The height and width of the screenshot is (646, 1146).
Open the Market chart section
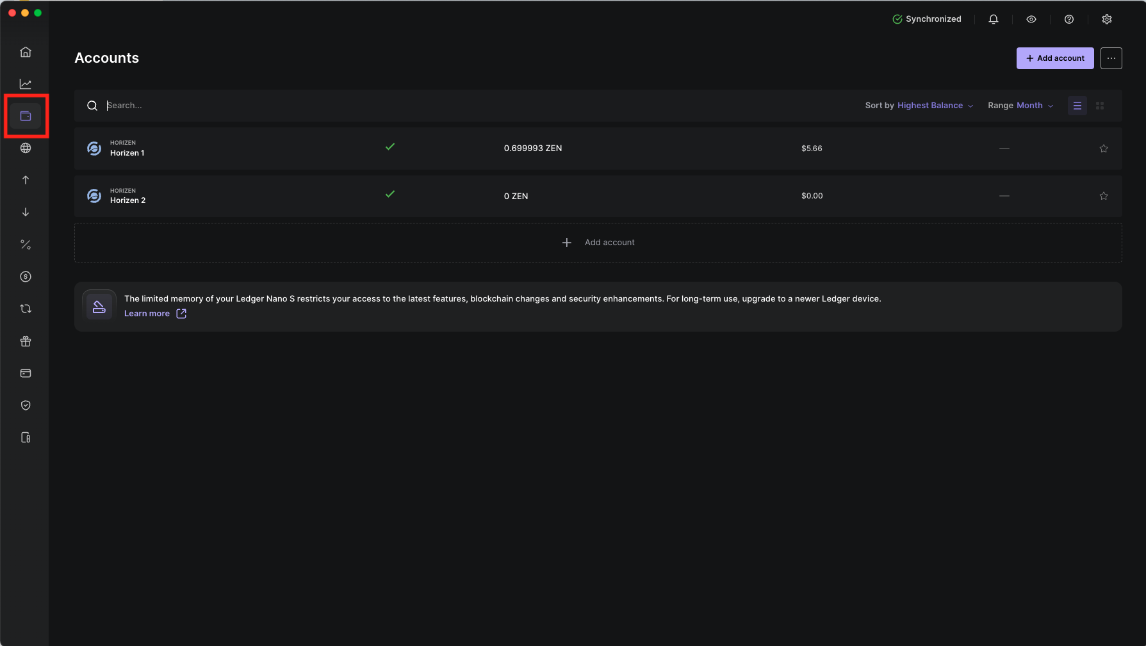click(x=26, y=83)
